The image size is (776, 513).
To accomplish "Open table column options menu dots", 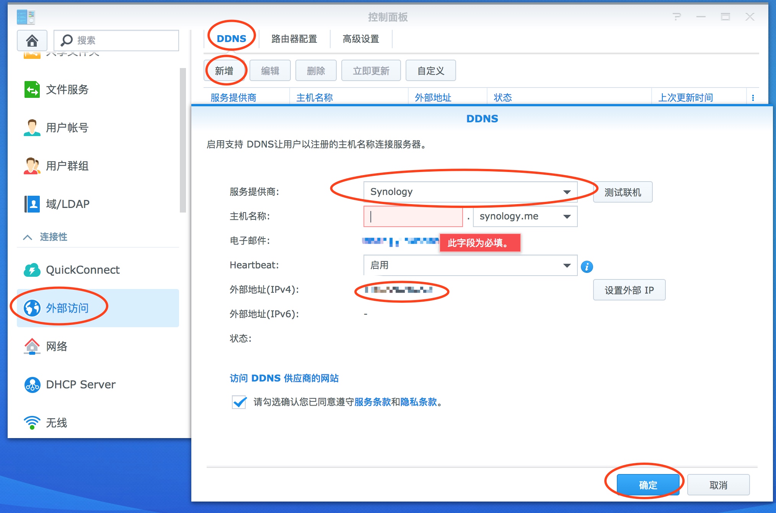I will coord(753,98).
